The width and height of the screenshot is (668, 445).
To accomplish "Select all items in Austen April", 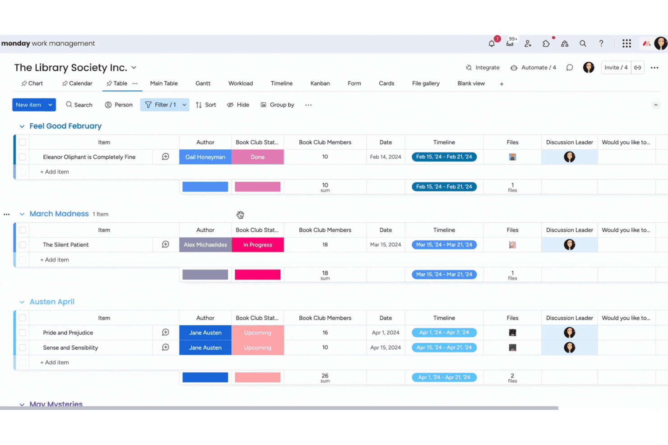I will (22, 318).
